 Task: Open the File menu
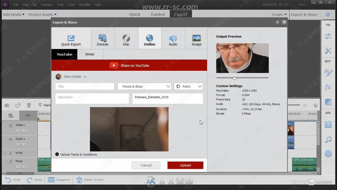16,5
